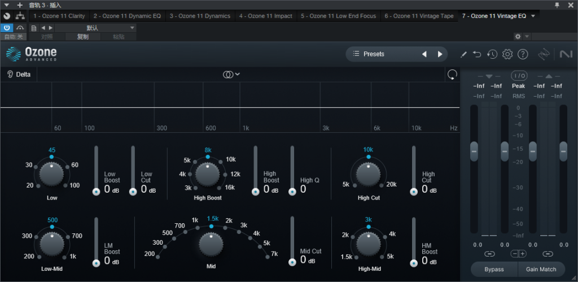Toggle output gain link icon

click(x=548, y=254)
